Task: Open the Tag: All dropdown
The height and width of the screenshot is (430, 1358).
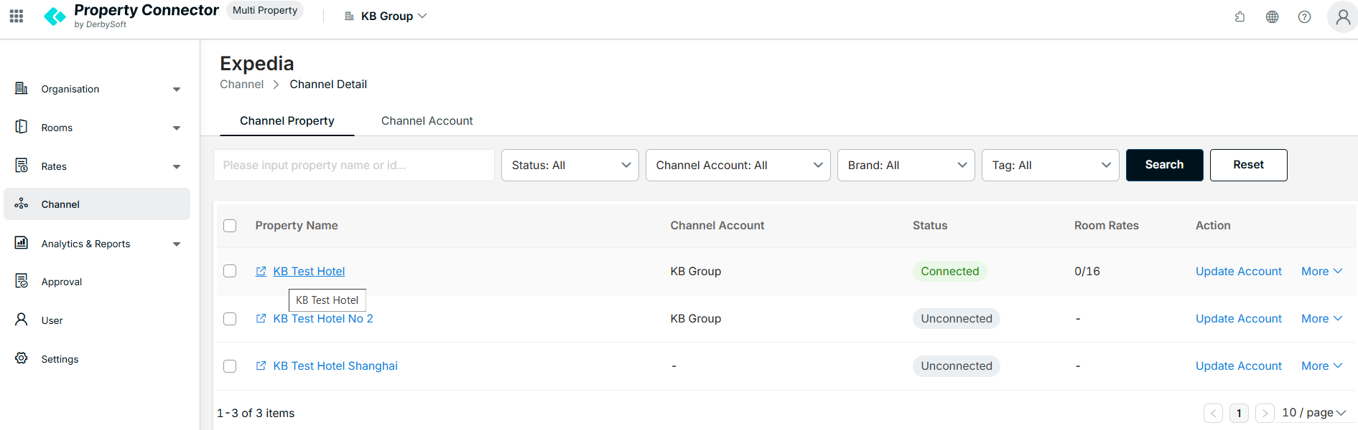Action: [x=1051, y=165]
